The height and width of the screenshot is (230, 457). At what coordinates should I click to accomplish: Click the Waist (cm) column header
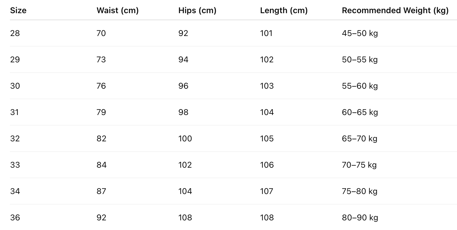117,11
